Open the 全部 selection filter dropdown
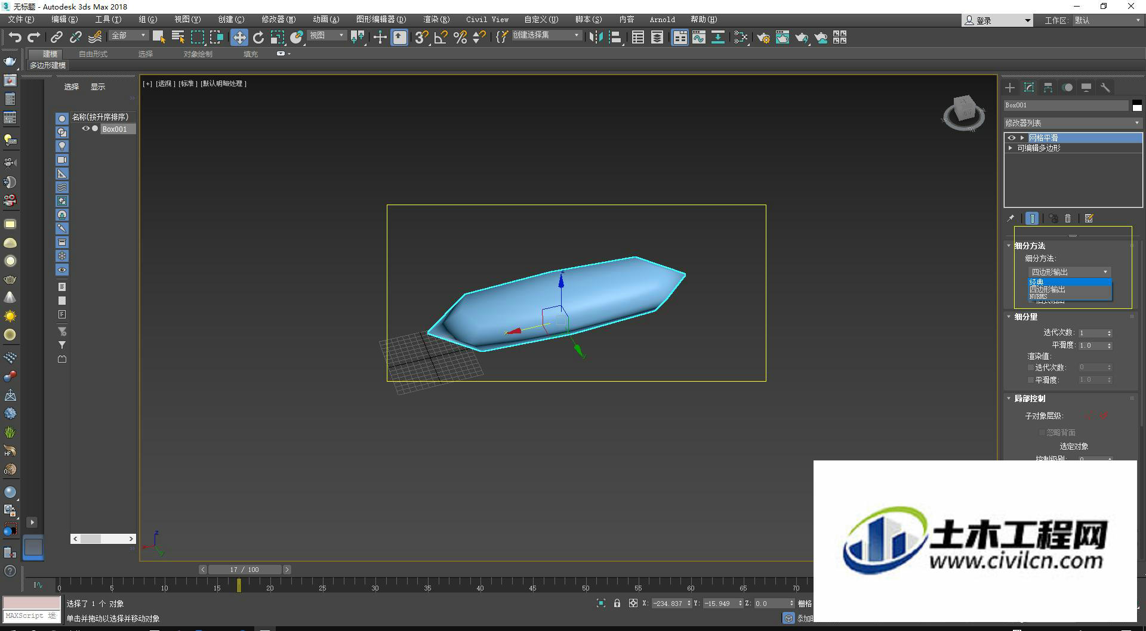 (128, 36)
